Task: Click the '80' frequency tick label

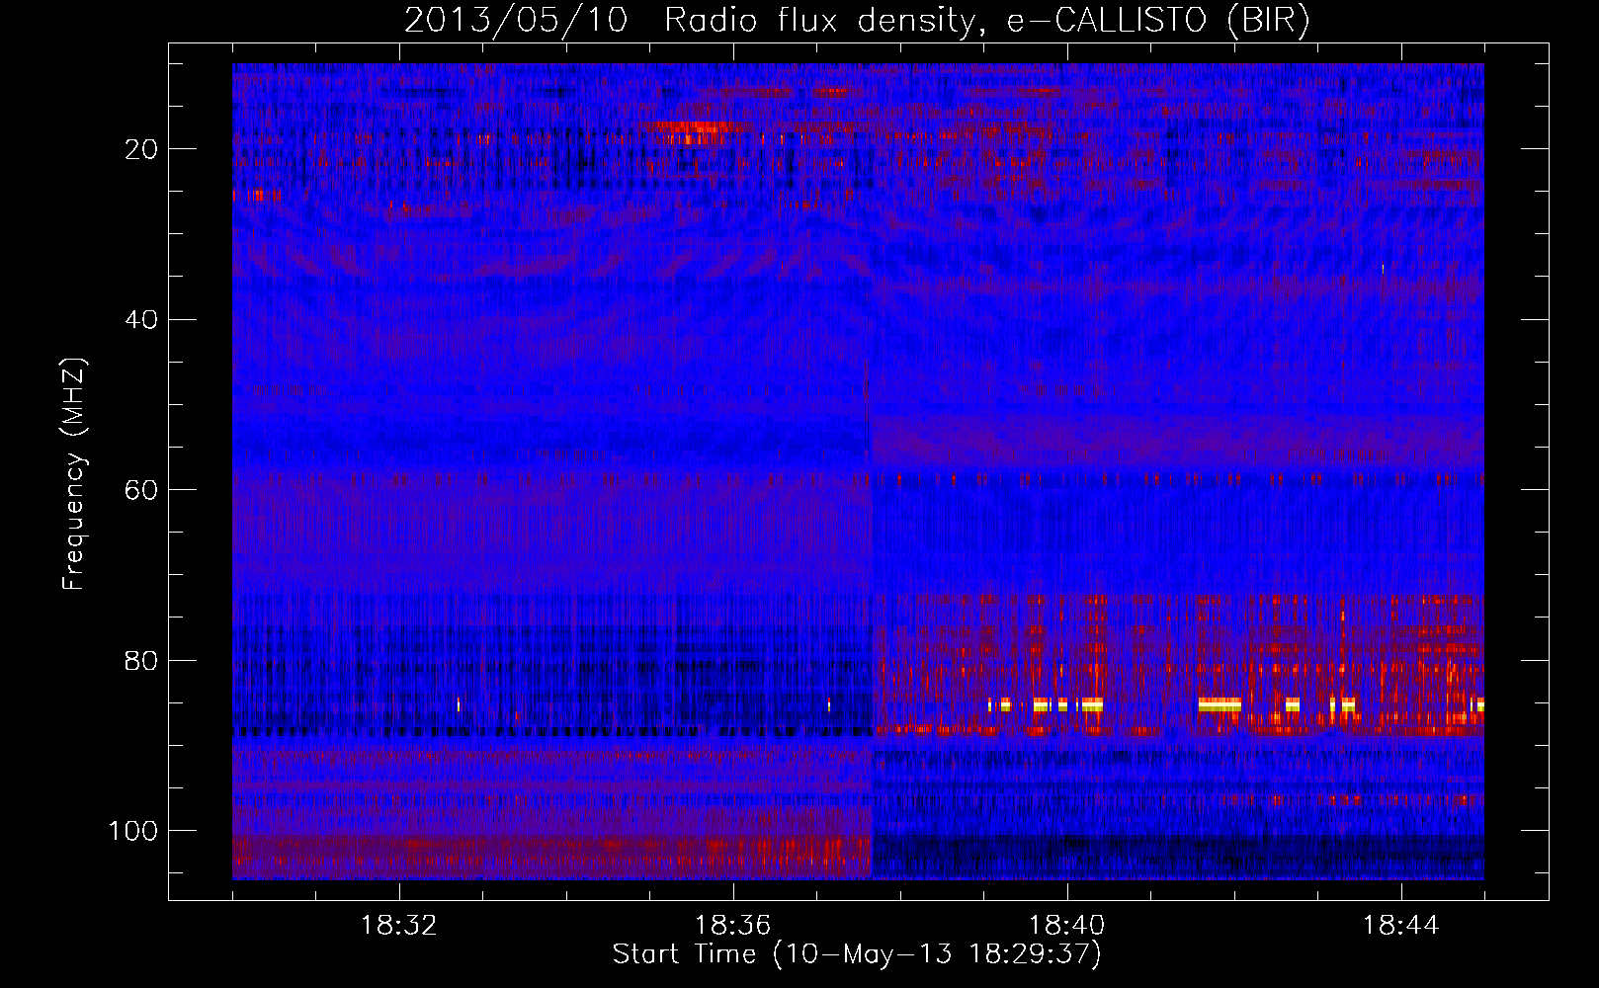Action: pyautogui.click(x=142, y=660)
